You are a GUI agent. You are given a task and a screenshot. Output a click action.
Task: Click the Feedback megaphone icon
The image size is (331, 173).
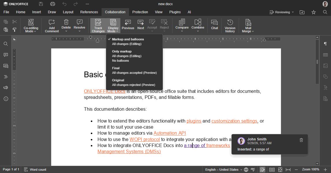pos(6,88)
